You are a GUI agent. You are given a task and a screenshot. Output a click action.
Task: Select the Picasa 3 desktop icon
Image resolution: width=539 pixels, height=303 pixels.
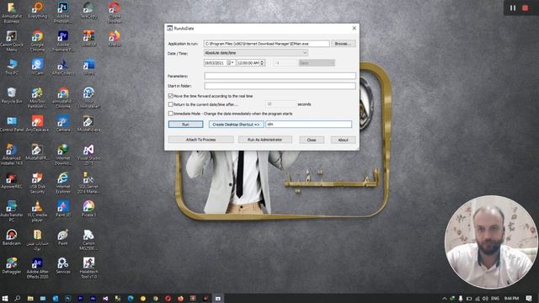[88, 209]
